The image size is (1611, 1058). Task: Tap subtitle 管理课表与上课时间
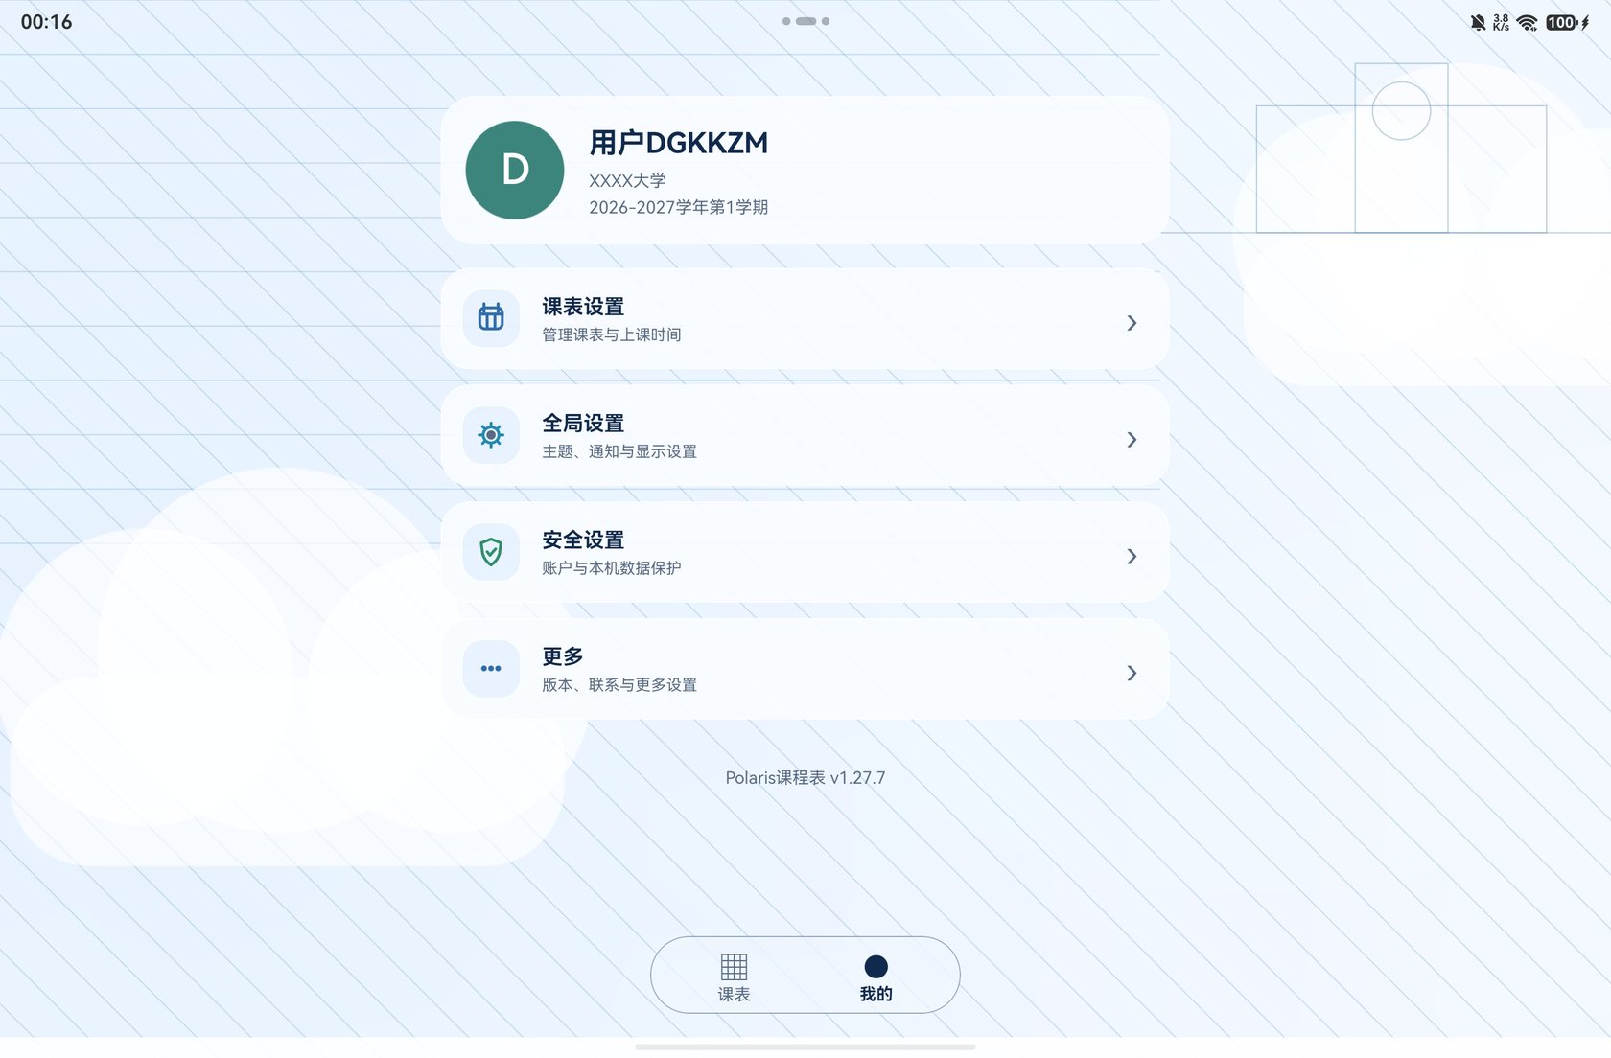click(x=612, y=334)
